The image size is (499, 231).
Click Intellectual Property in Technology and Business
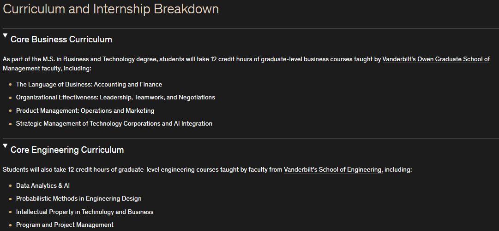[x=84, y=212]
